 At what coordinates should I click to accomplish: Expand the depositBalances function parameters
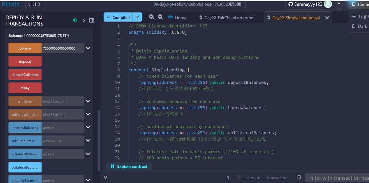[x=88, y=180]
